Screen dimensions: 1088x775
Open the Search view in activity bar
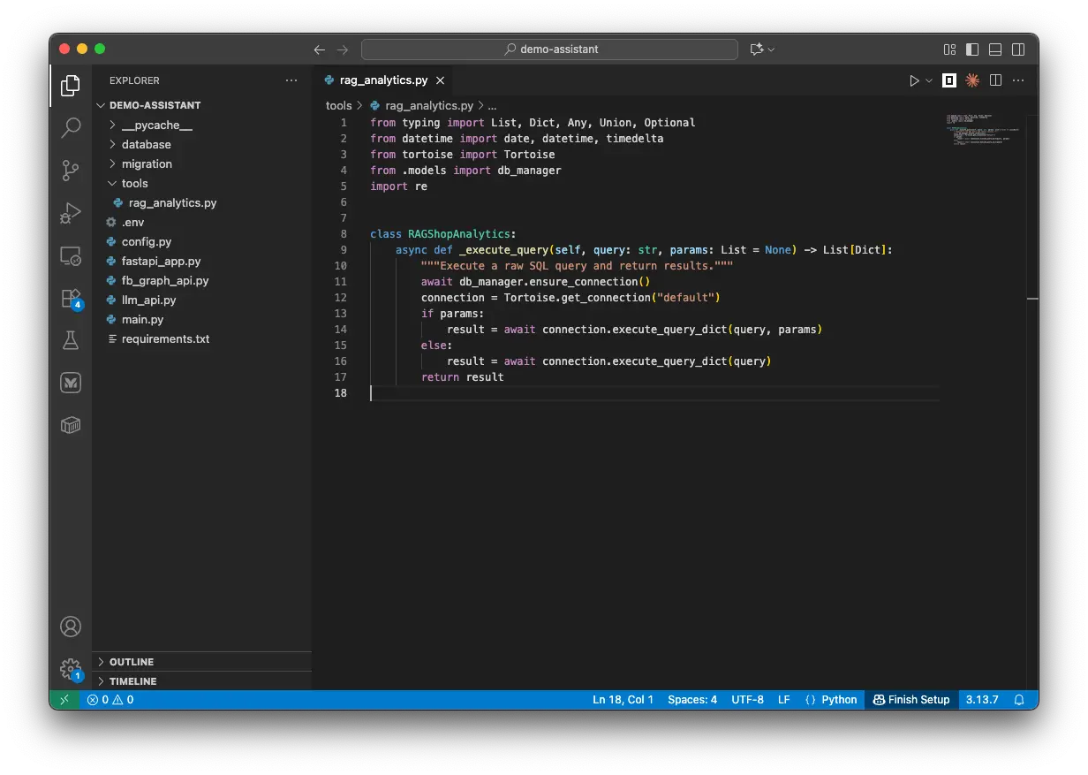click(71, 128)
